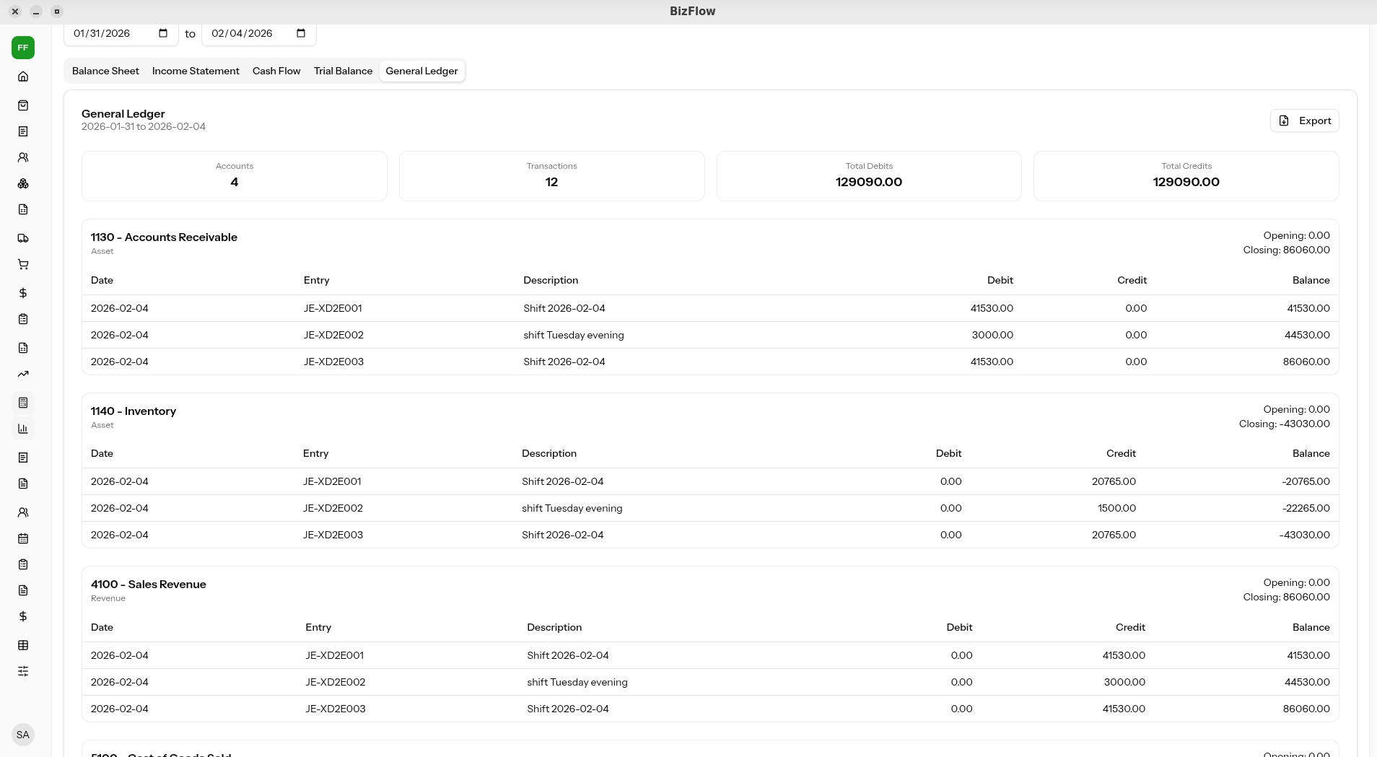Open the trending line chart icon
1377x757 pixels.
(x=23, y=374)
